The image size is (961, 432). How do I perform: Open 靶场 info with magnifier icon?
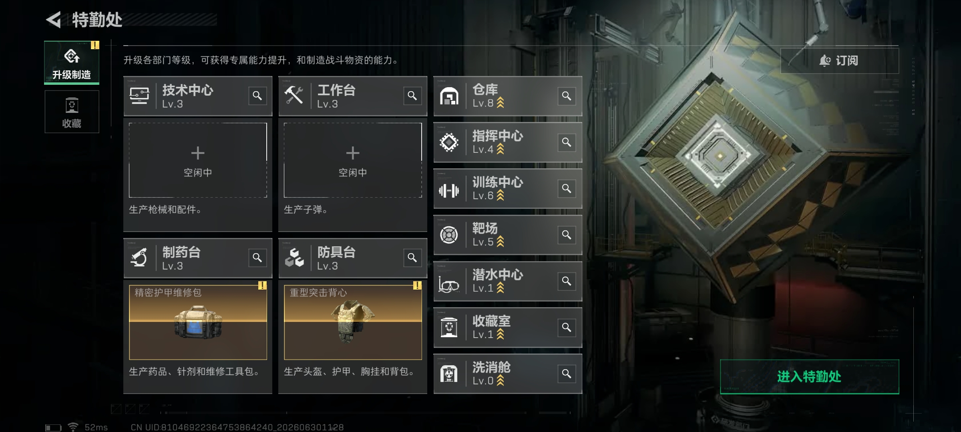point(567,235)
